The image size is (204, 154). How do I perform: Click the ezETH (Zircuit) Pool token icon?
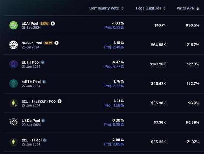point(13,103)
